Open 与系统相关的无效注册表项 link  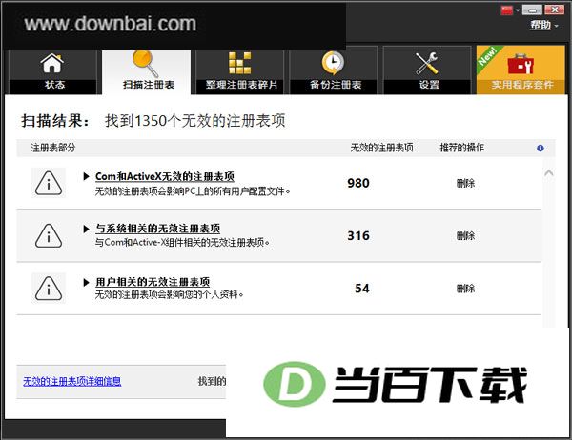[x=157, y=229]
